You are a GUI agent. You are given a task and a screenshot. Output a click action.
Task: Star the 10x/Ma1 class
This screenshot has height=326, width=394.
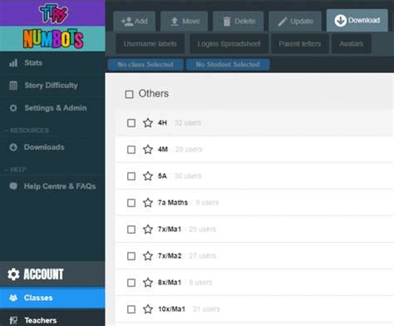(148, 309)
